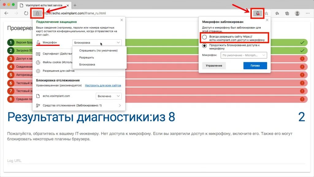The height and width of the screenshot is (177, 314).
Task: Open the 'По умолчанию - Microph...' dropdown
Action: click(x=244, y=55)
